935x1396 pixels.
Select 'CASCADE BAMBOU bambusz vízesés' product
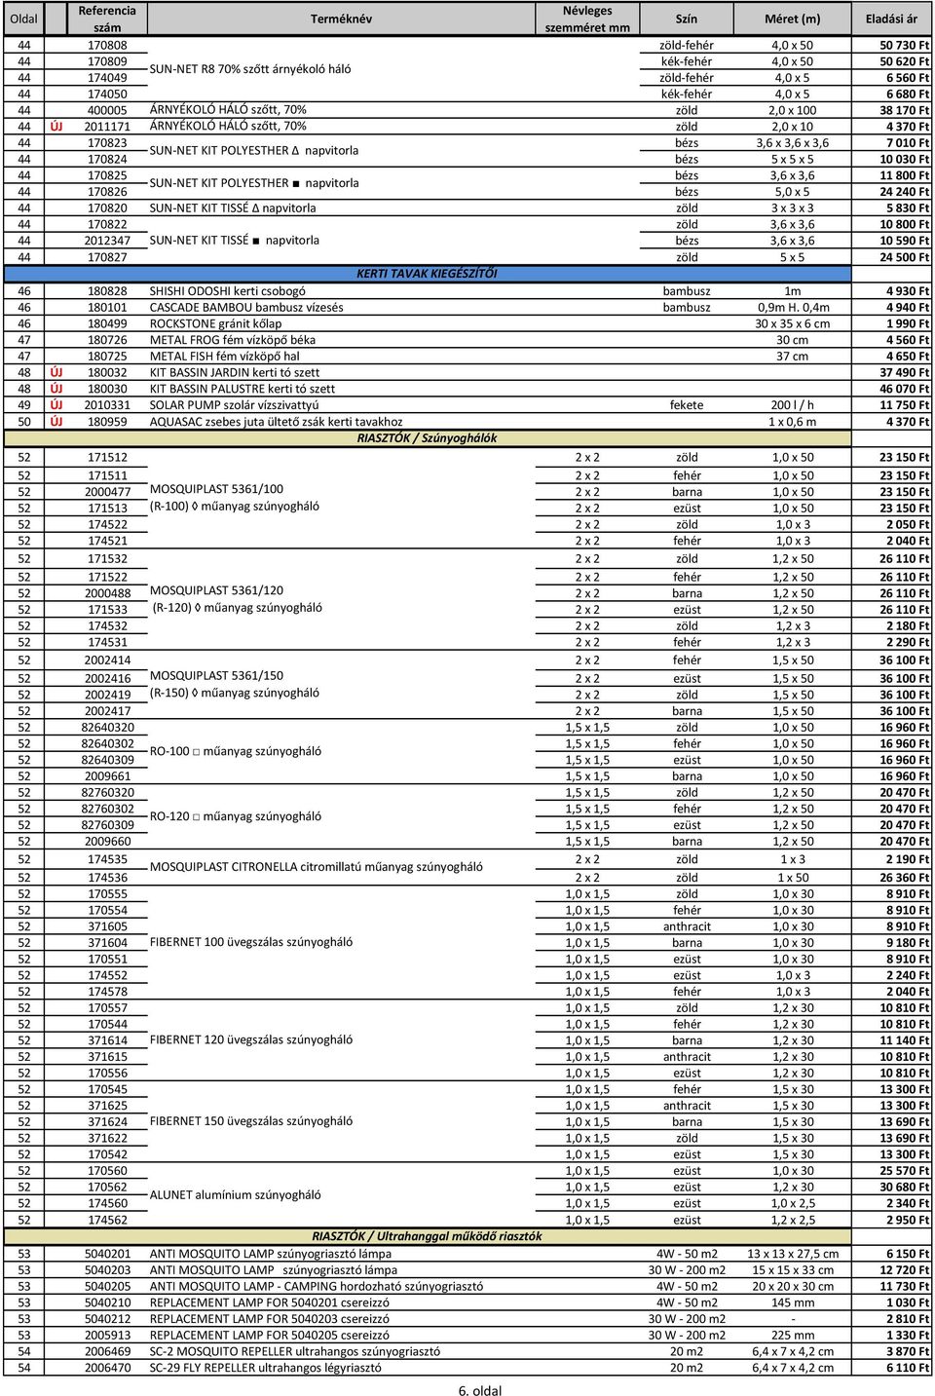(246, 307)
